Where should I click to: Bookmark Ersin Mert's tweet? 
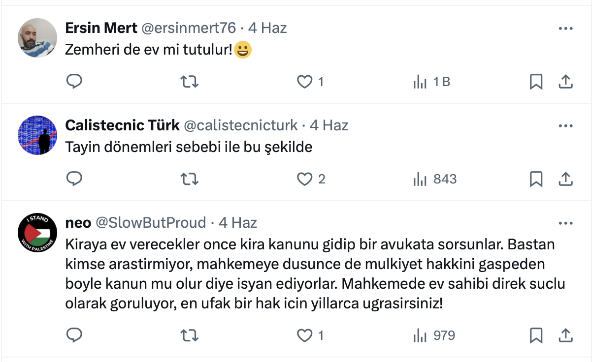(536, 82)
